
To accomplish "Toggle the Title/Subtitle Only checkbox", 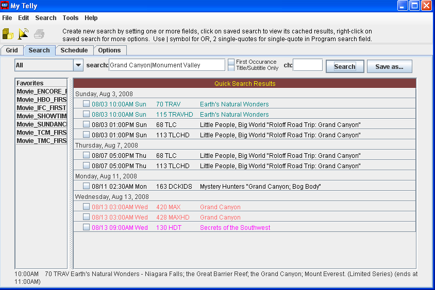I will point(231,68).
